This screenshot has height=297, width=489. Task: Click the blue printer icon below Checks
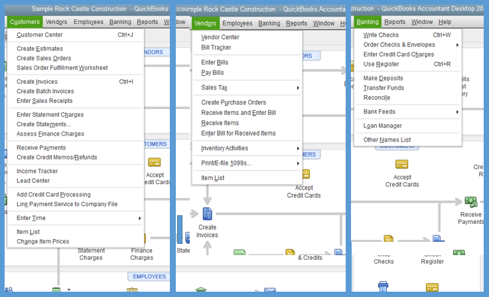[x=383, y=286]
